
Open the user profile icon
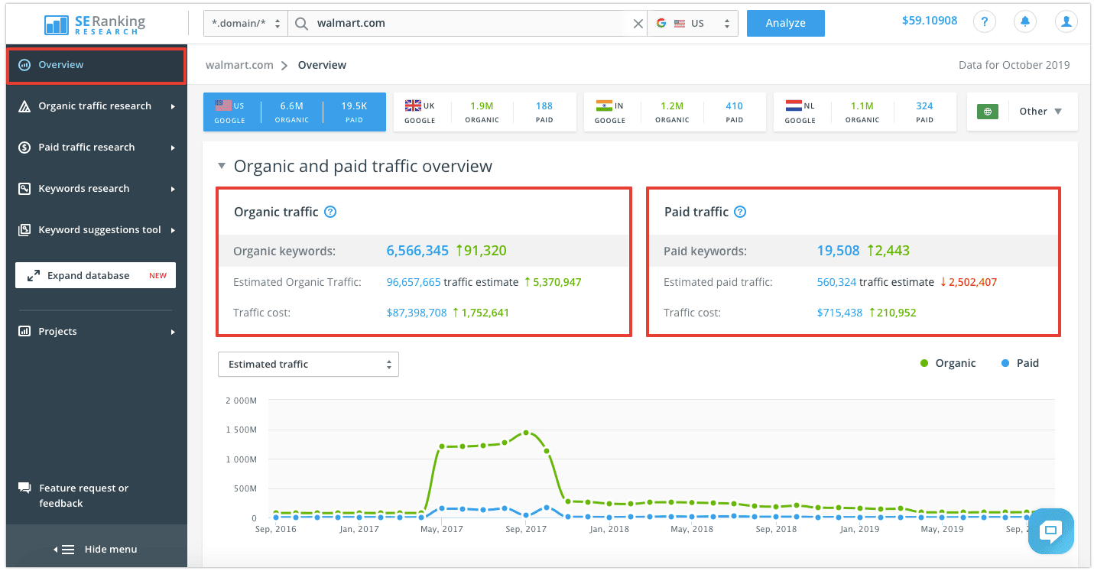[1066, 22]
